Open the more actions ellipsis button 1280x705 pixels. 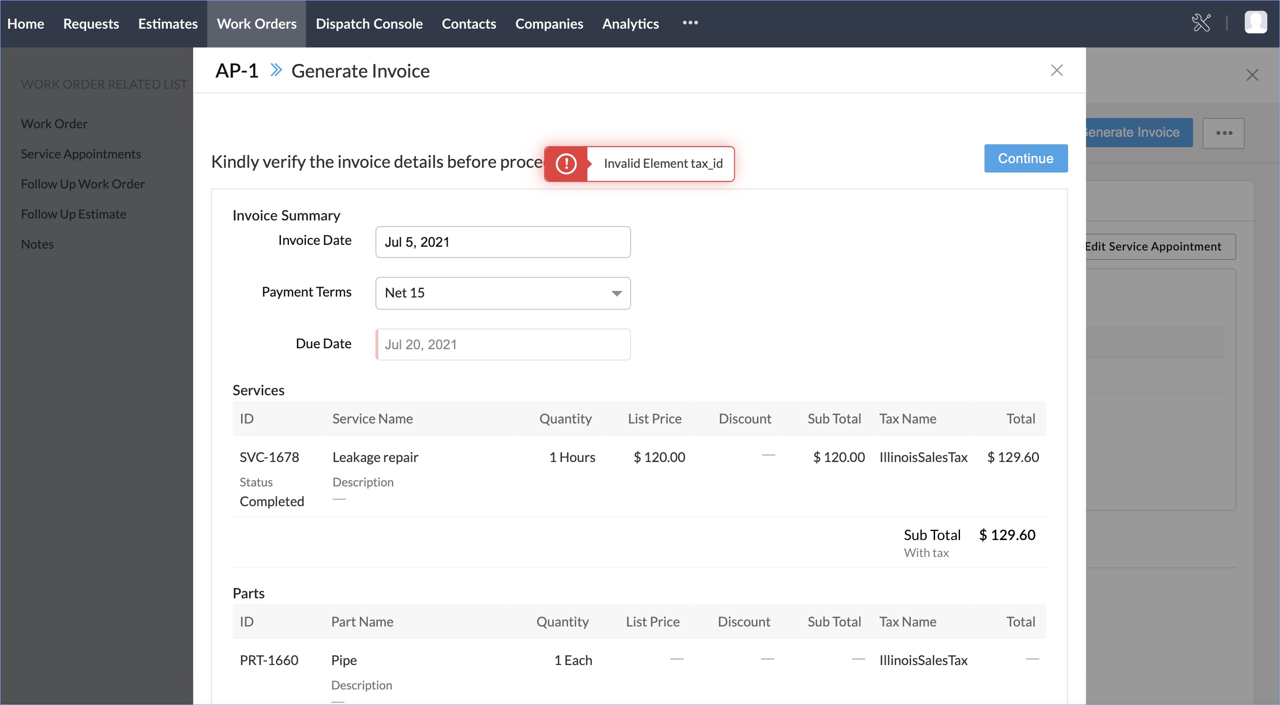1223,133
